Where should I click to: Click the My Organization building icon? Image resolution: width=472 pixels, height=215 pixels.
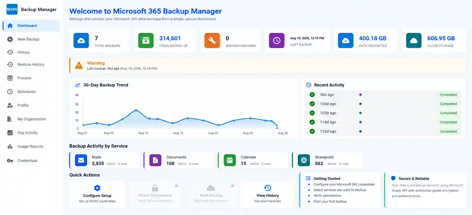(10, 119)
